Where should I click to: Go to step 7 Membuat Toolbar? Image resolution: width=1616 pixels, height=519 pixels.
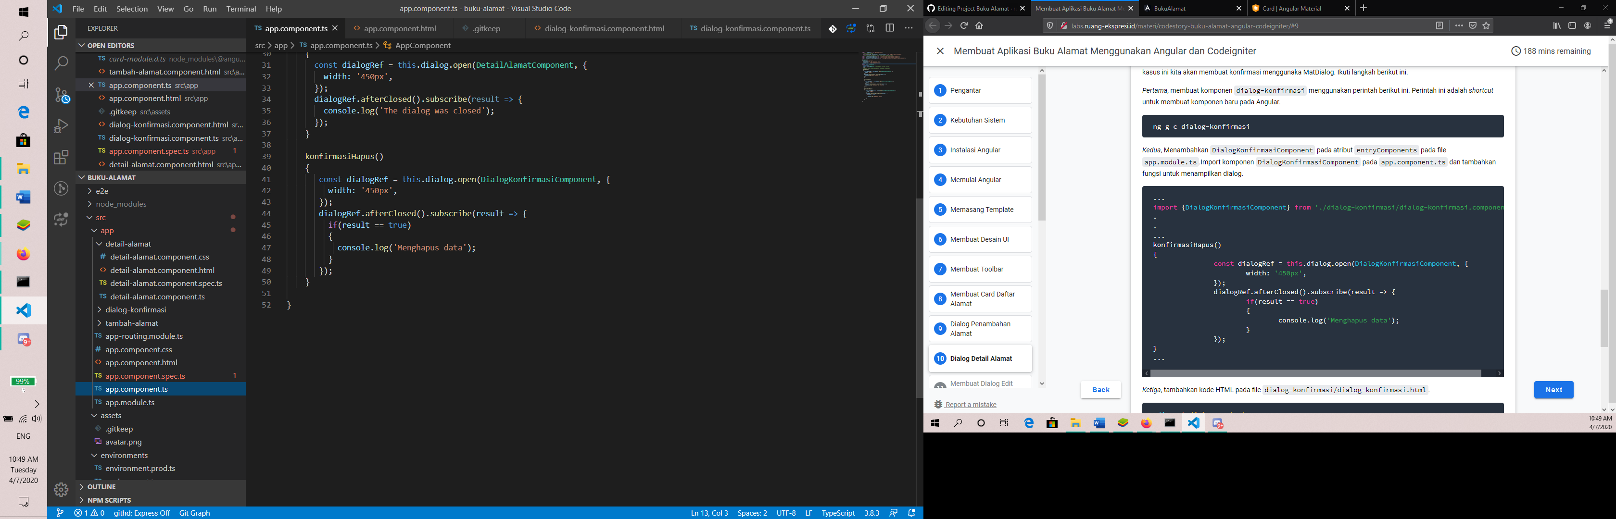click(980, 269)
